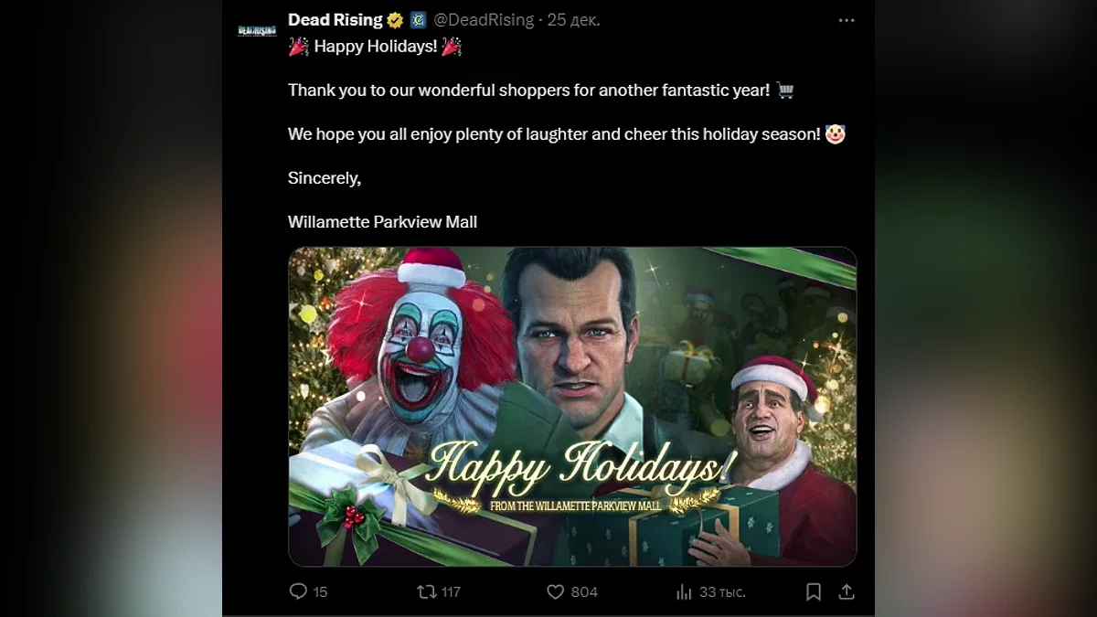The height and width of the screenshot is (617, 1097).
Task: Click the "117" repost count
Action: click(x=451, y=591)
